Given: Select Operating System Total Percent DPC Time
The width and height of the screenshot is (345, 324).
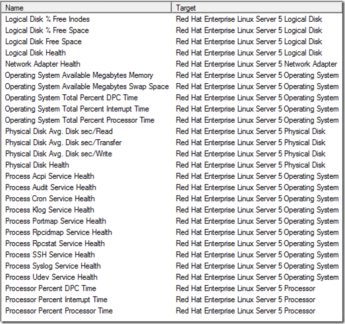Looking at the screenshot, I should tap(172, 98).
